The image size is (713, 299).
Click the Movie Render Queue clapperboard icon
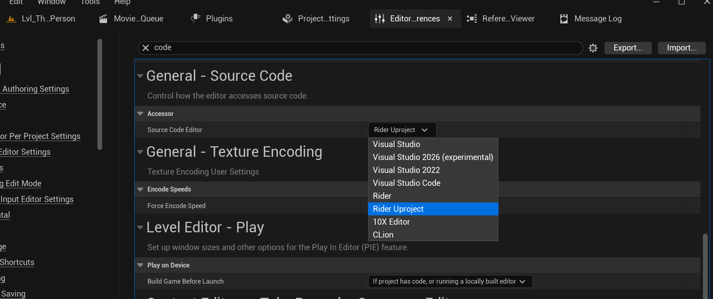click(x=103, y=19)
